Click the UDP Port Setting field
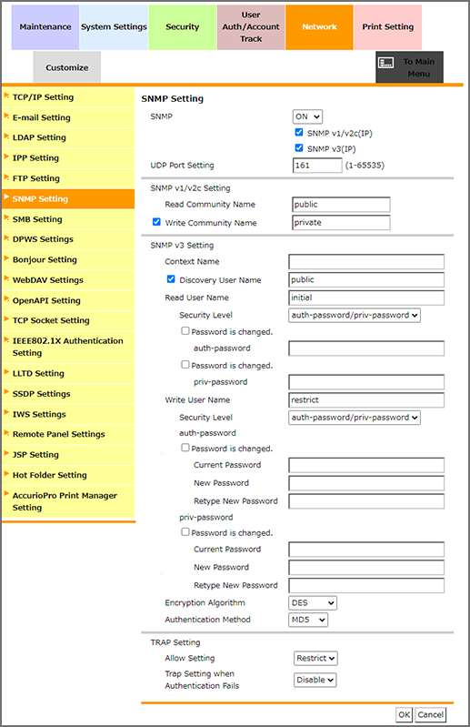 pos(317,166)
